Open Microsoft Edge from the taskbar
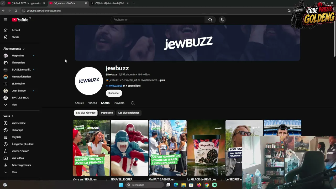 (x=176, y=185)
